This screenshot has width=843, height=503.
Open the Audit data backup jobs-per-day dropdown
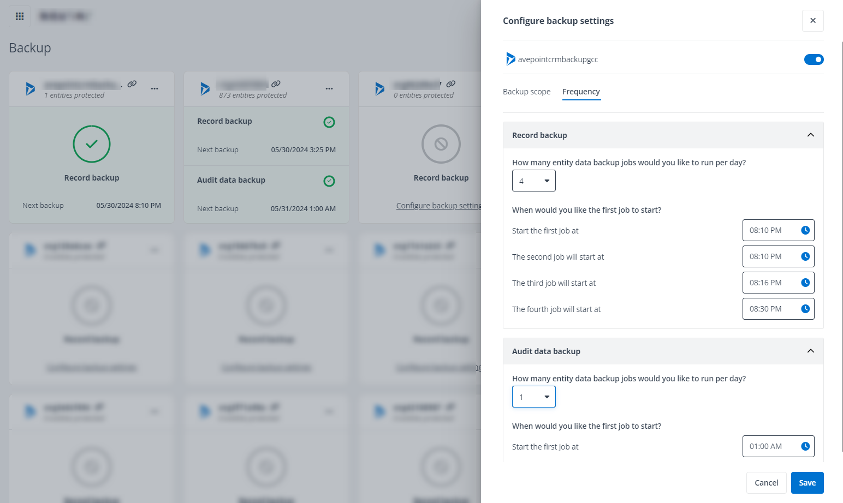tap(533, 397)
